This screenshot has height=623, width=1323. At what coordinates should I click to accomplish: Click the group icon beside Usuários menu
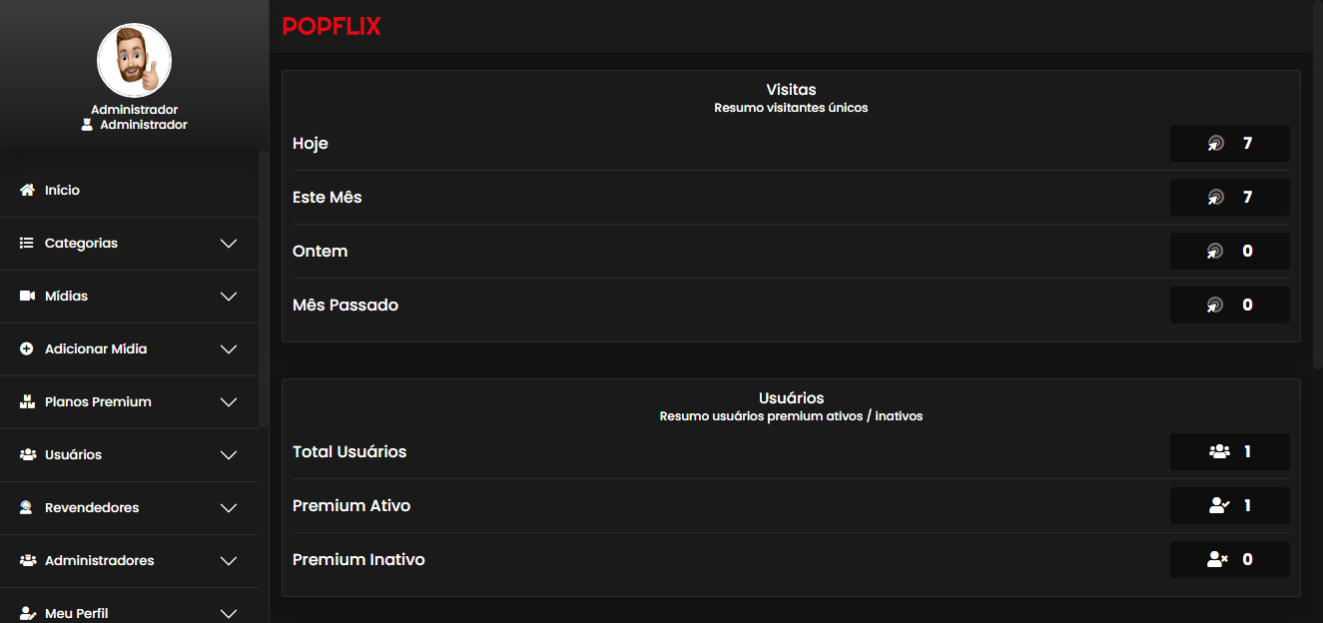[27, 455]
